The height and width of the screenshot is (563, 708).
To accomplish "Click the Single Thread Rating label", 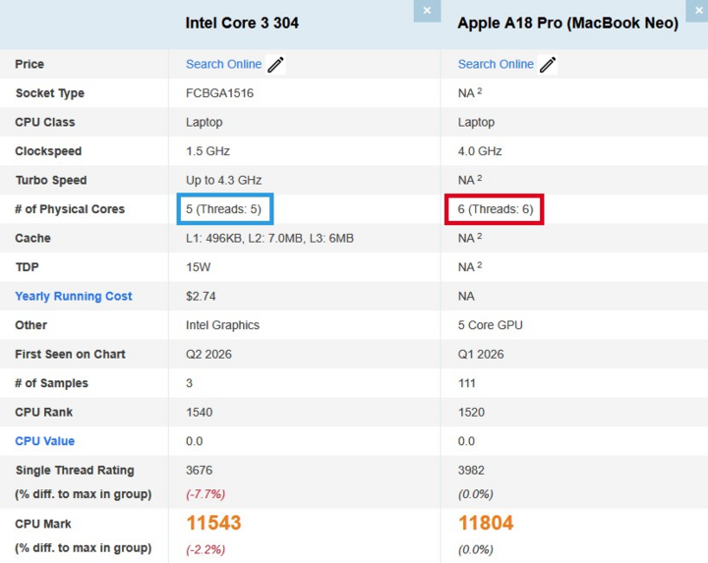I will coord(75,470).
